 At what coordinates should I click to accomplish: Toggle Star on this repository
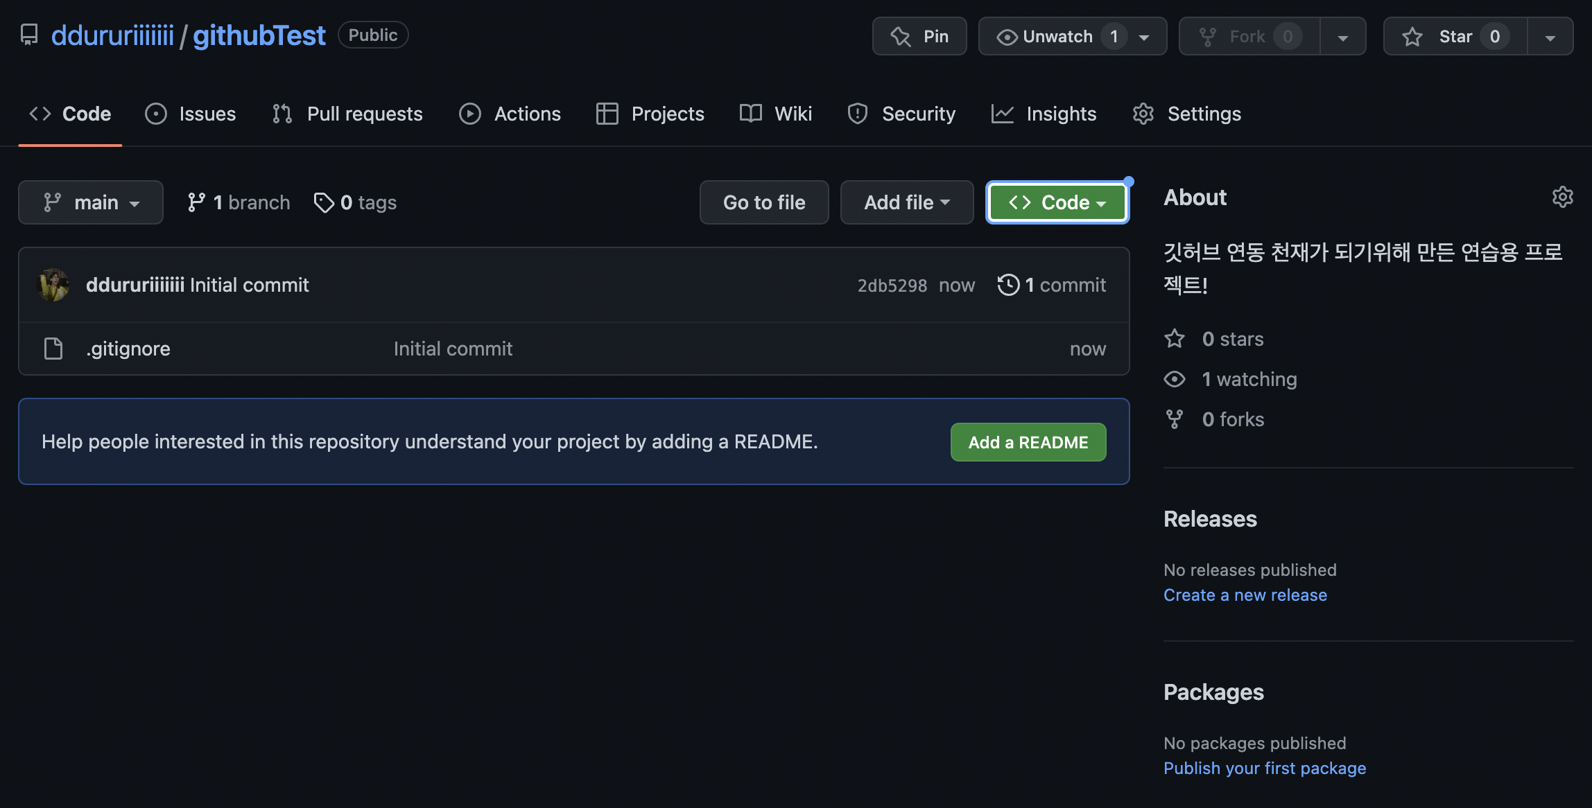pyautogui.click(x=1454, y=36)
